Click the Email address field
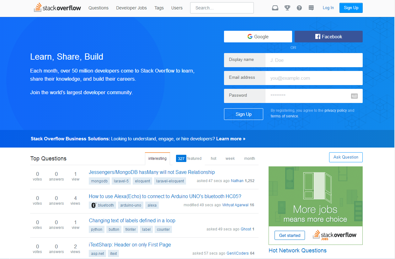 click(x=314, y=78)
